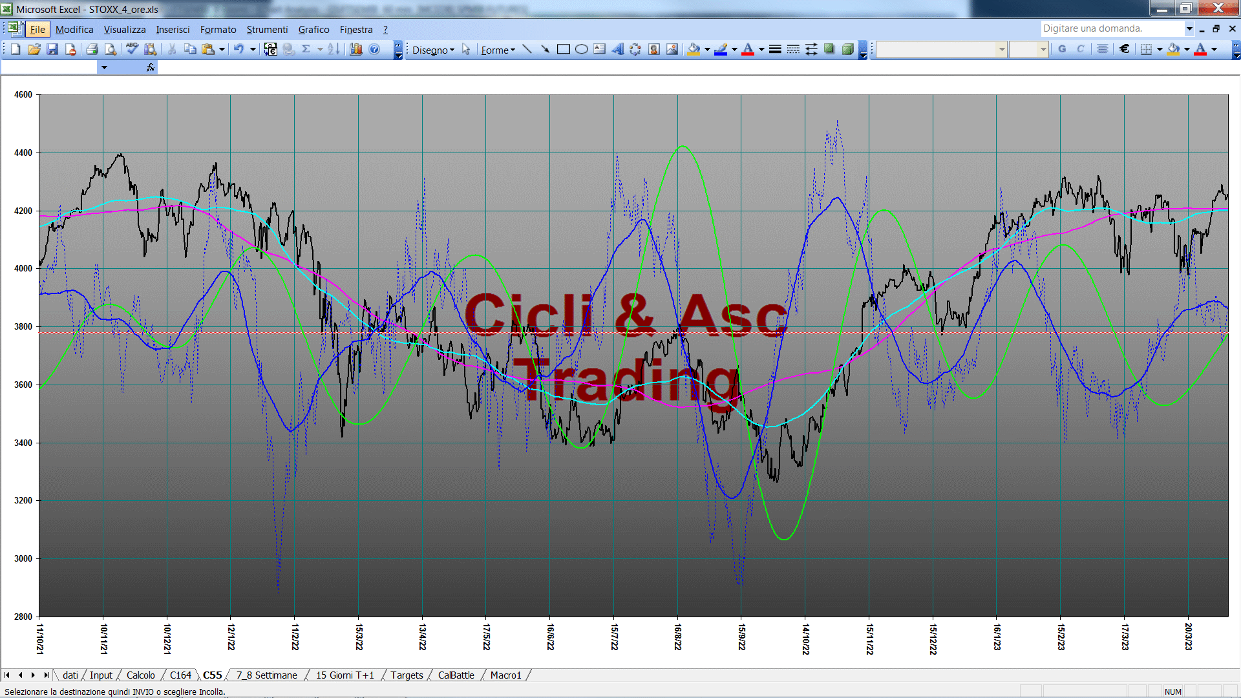Open the Inserisci menu
The height and width of the screenshot is (698, 1241).
[x=173, y=29]
